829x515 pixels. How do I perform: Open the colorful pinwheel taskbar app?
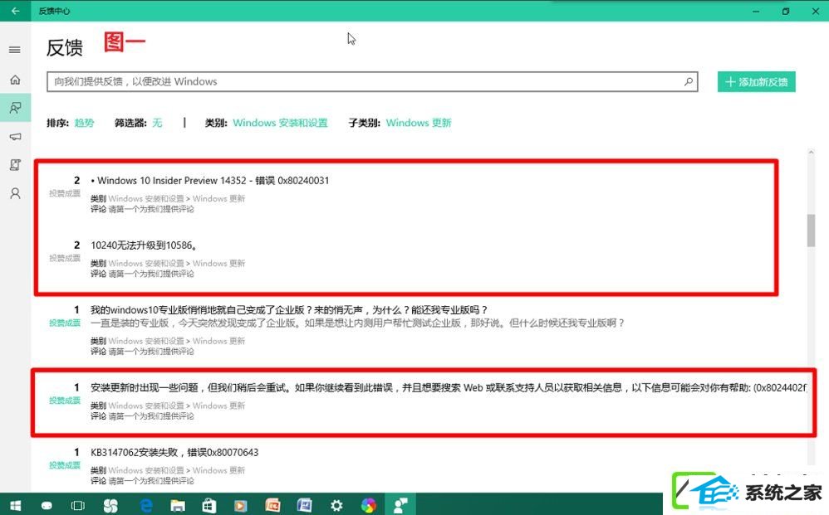tap(369, 506)
